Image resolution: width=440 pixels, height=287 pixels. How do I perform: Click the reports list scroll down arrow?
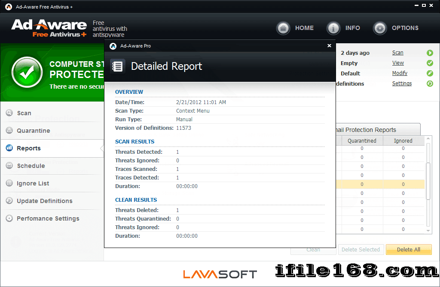pos(428,231)
